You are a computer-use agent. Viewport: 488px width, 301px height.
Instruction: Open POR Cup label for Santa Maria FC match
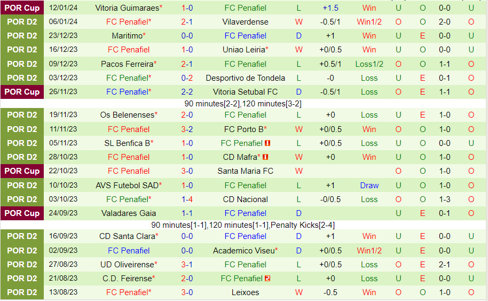click(22, 171)
